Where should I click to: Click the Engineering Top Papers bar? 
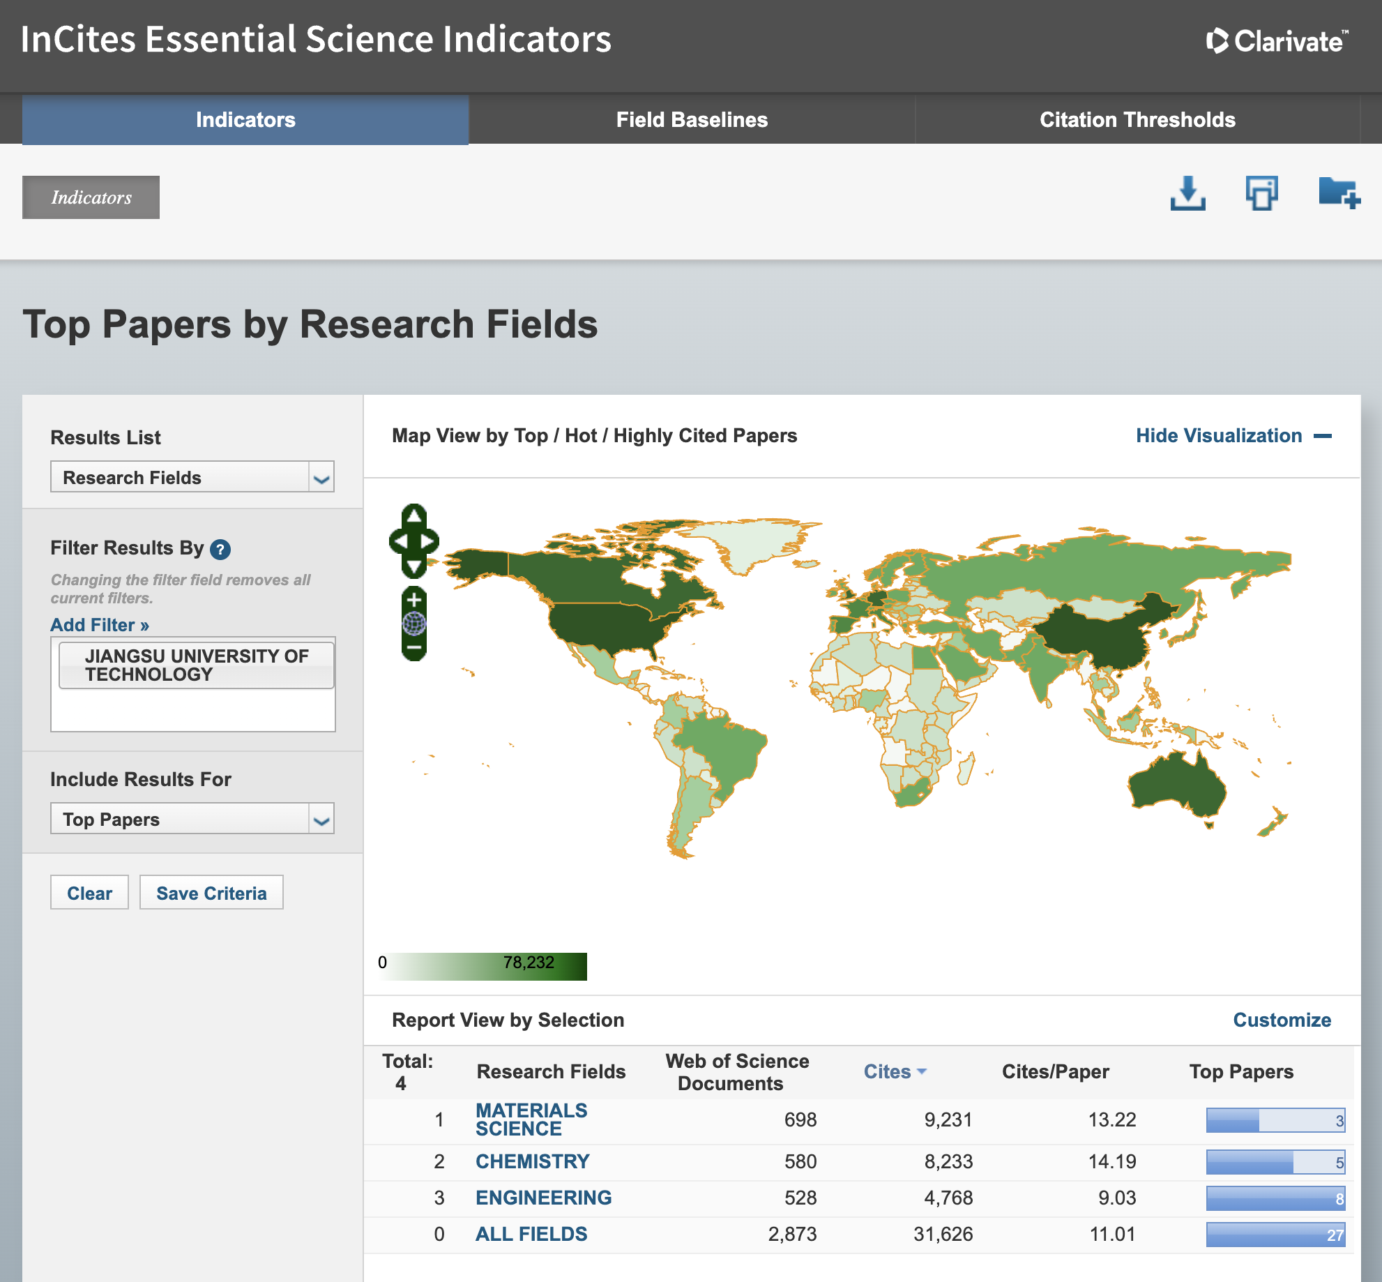1275,1198
